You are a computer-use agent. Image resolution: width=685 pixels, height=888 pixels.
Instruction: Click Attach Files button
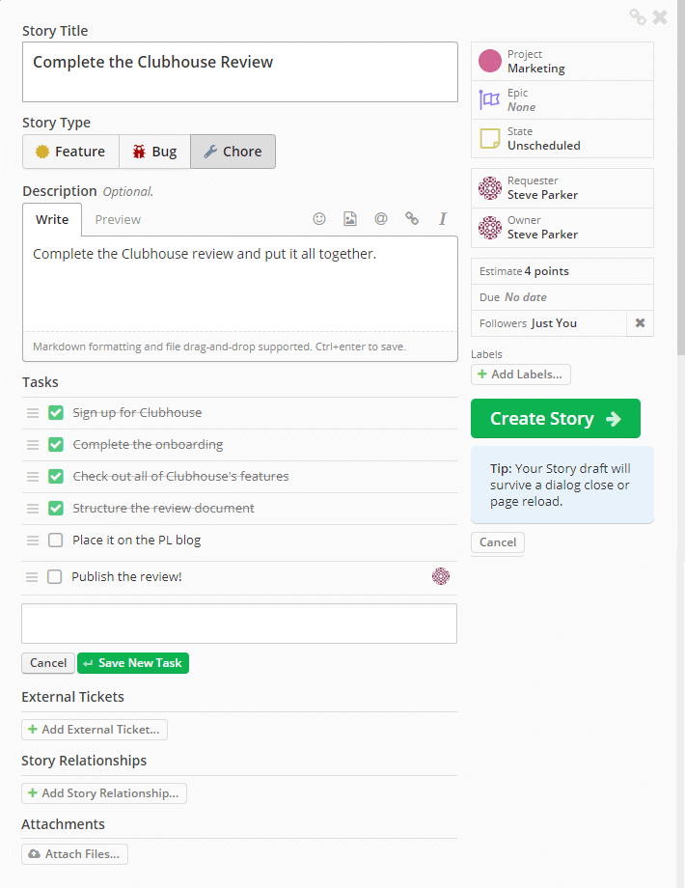pyautogui.click(x=74, y=854)
